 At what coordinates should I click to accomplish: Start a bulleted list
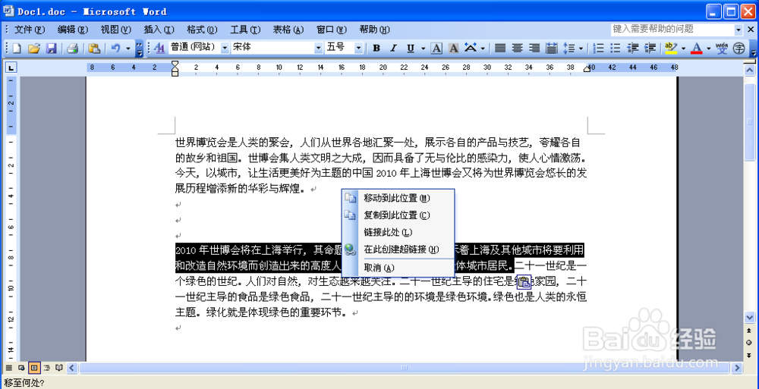(615, 49)
